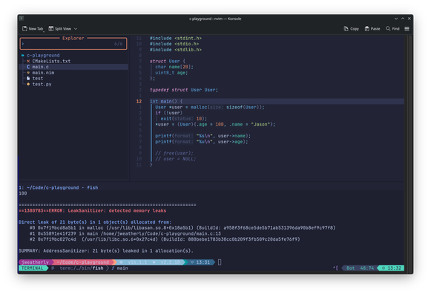Click the 'typedef struct User User;' line
The image size is (431, 295).
click(184, 90)
